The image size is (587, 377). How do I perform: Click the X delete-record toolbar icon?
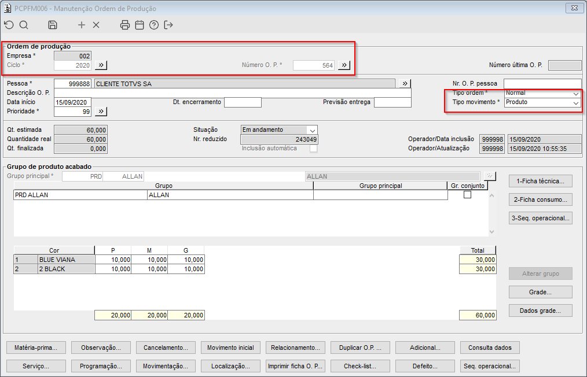tap(96, 25)
